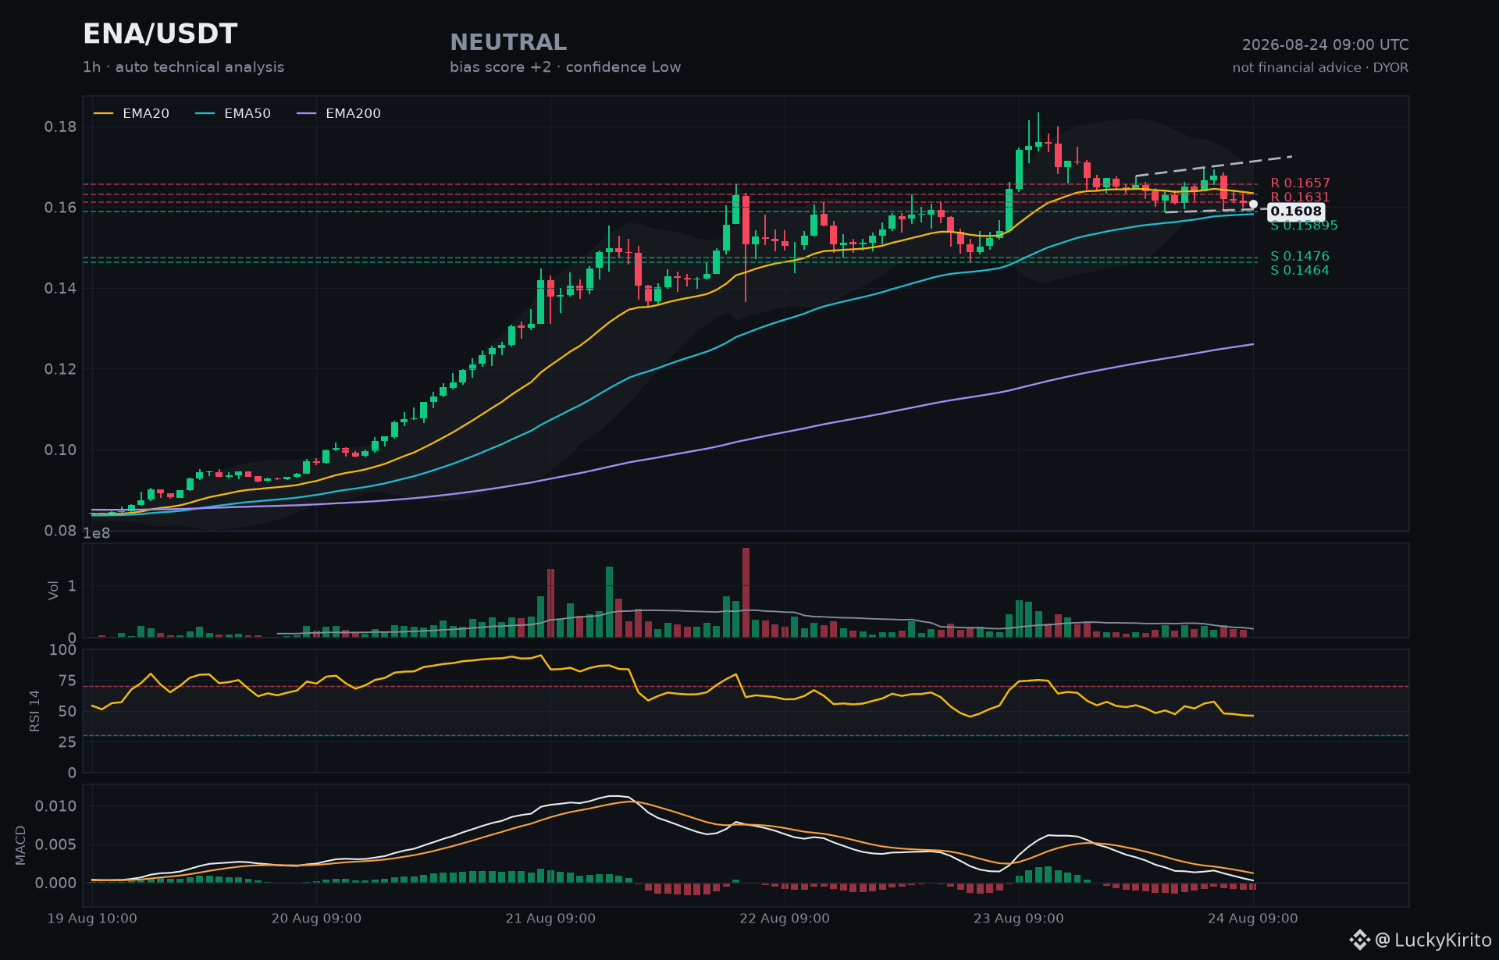Click the 21 Aug 09:00 time label
The width and height of the screenshot is (1499, 960).
click(x=550, y=919)
